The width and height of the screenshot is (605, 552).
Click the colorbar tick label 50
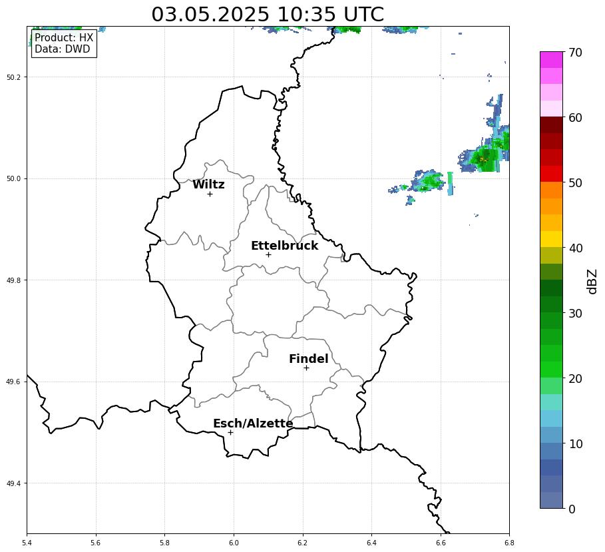(x=575, y=182)
